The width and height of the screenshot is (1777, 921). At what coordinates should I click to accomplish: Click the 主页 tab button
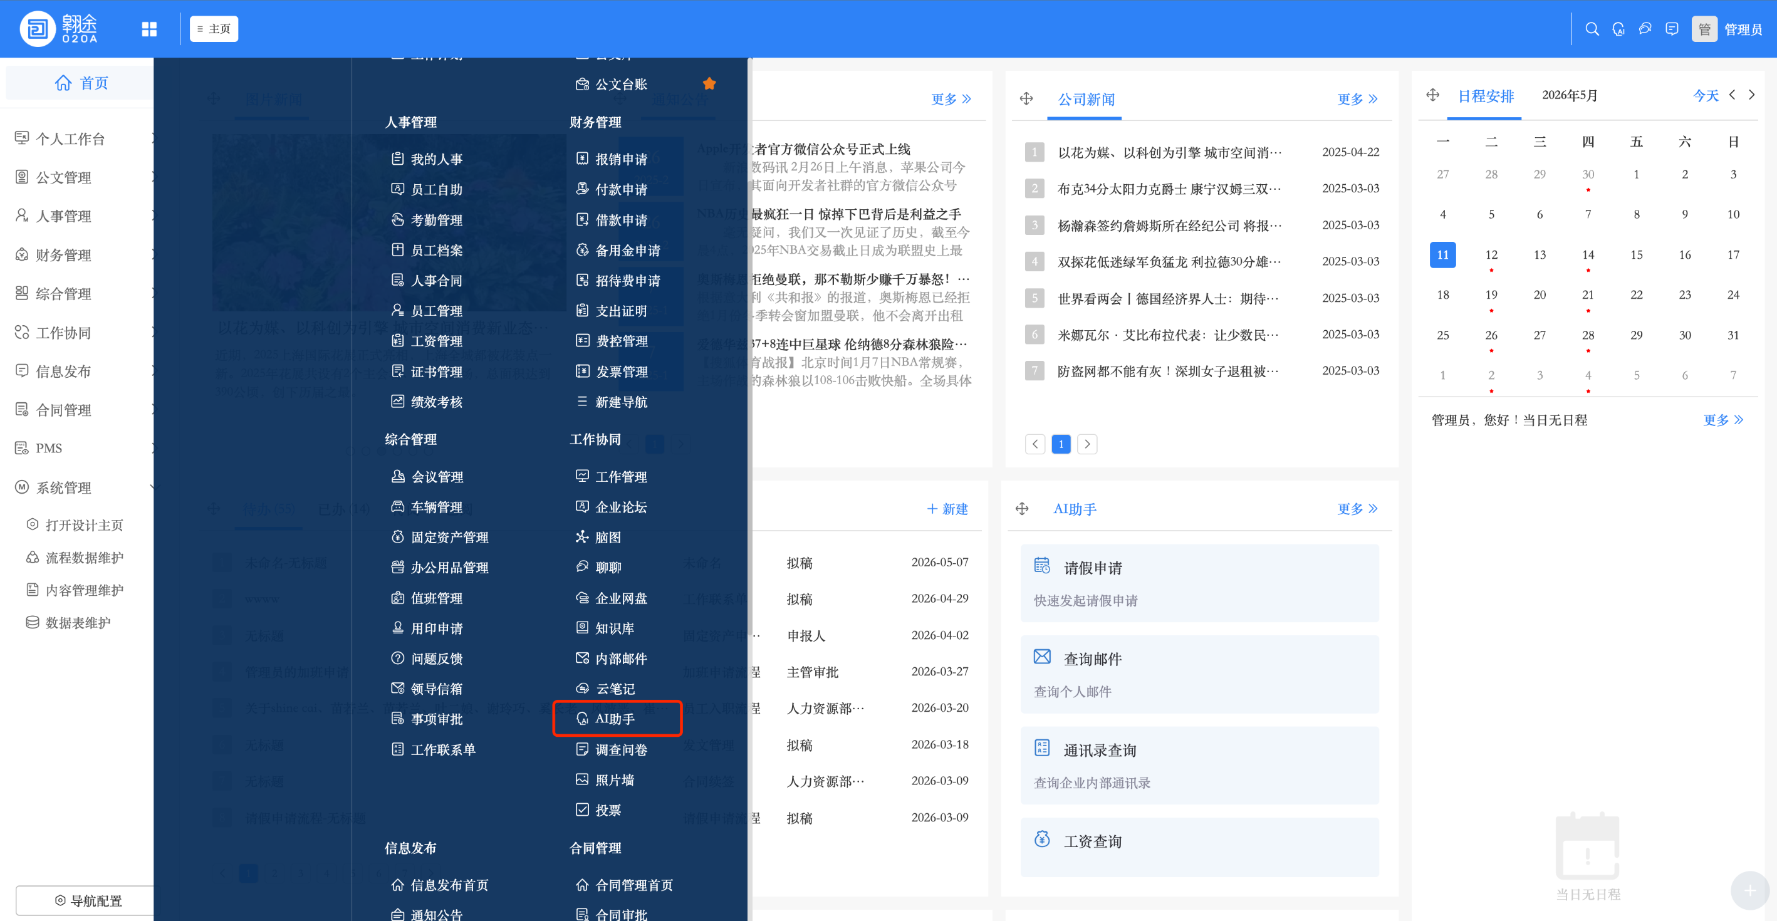click(214, 29)
